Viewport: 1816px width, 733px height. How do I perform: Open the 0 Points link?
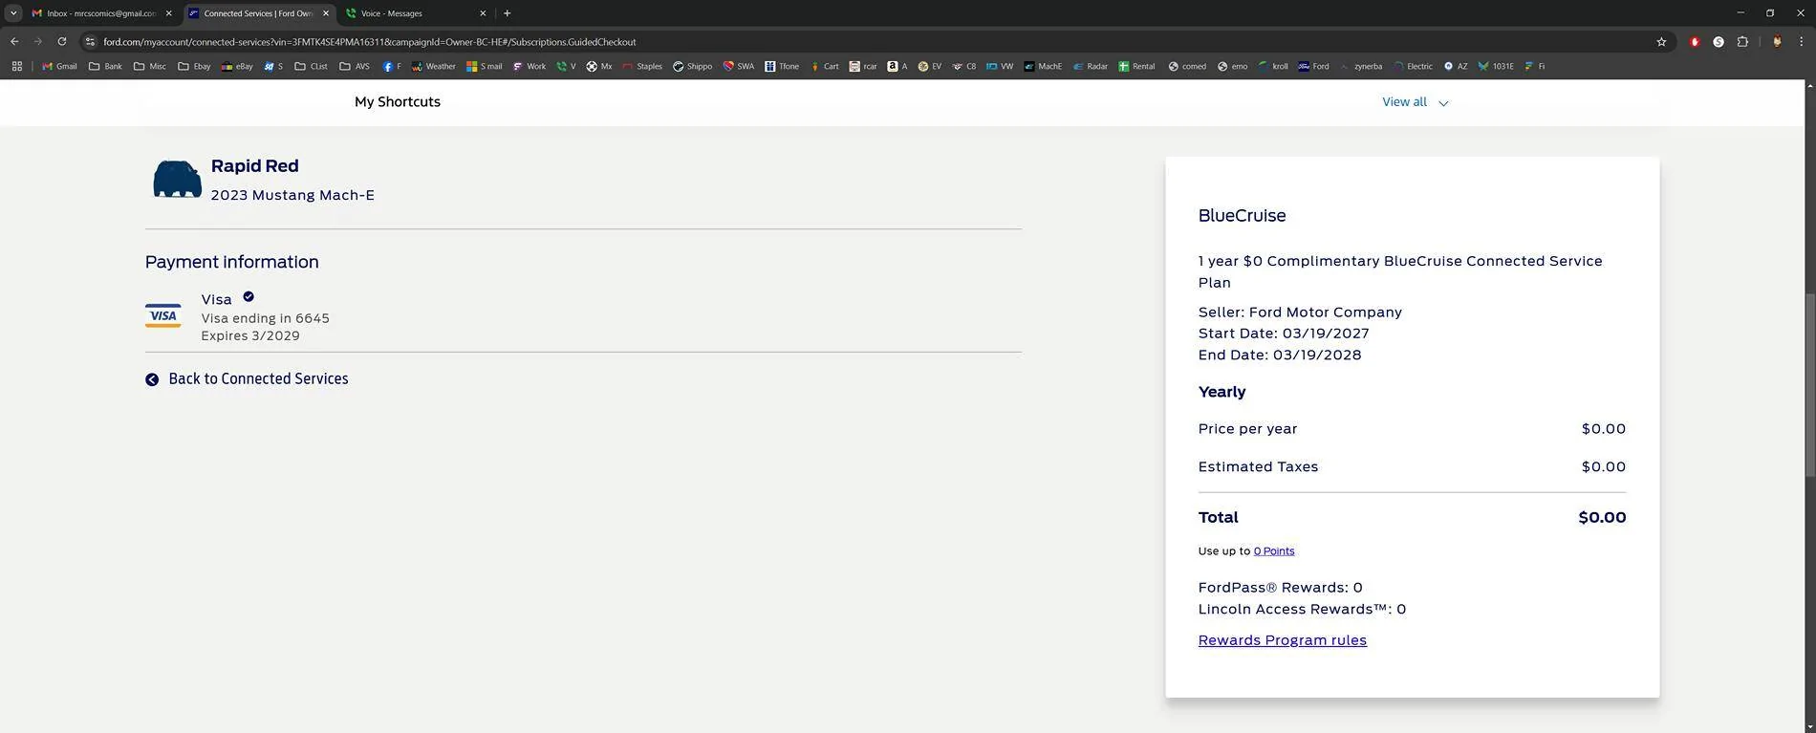coord(1274,551)
